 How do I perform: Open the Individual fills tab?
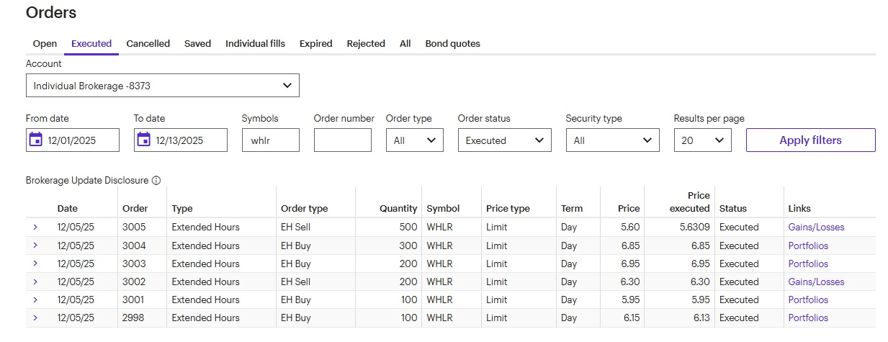[255, 44]
